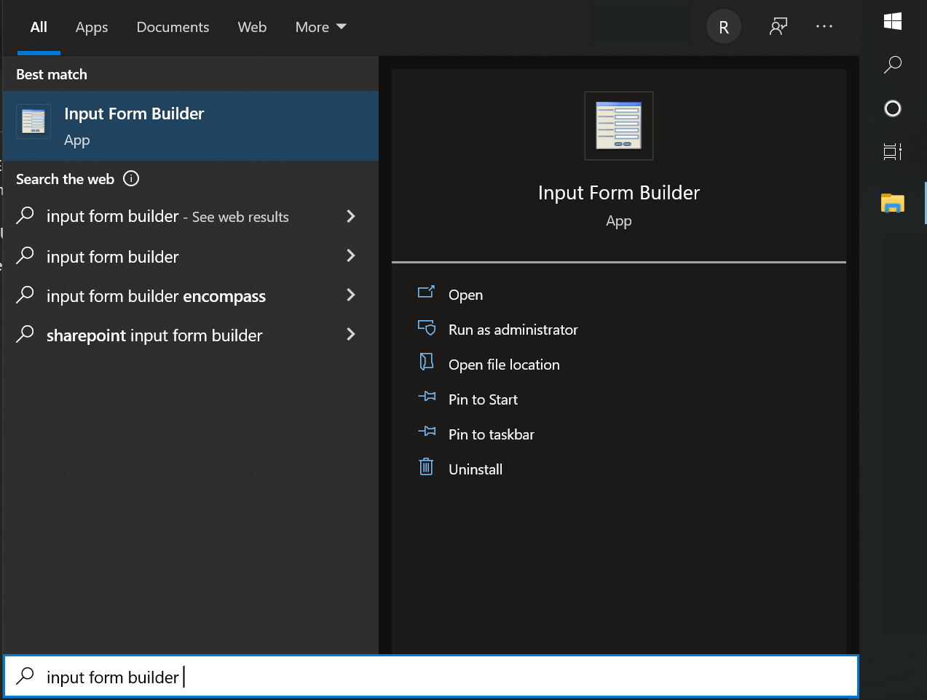Click Input Form Builder title in preview pane
Viewport: 927px width, 700px height.
point(619,193)
